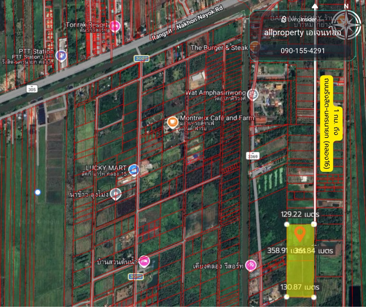
Task: Click the Burger & Steak orange pin
Action: tap(254, 47)
